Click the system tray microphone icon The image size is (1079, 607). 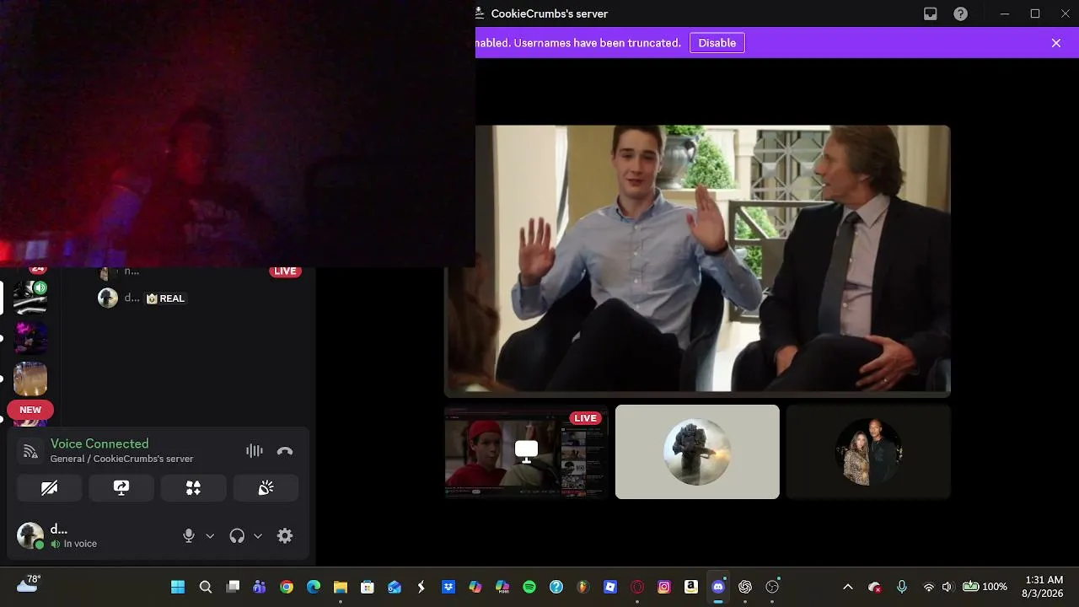pyautogui.click(x=902, y=587)
